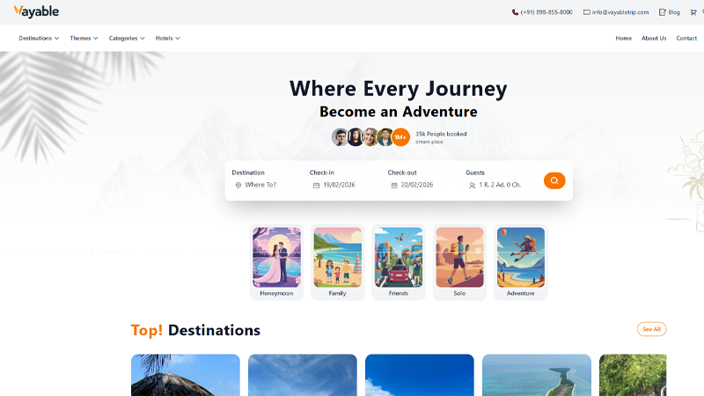This screenshot has width=704, height=396.
Task: Click the Guests people icon
Action: pos(472,186)
